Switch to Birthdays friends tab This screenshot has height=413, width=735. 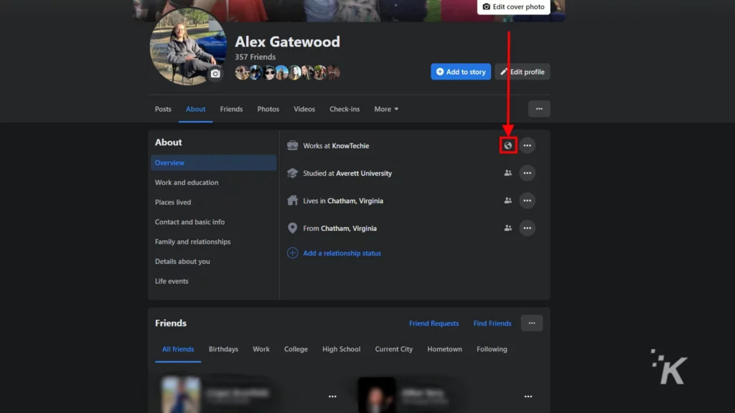pos(223,349)
